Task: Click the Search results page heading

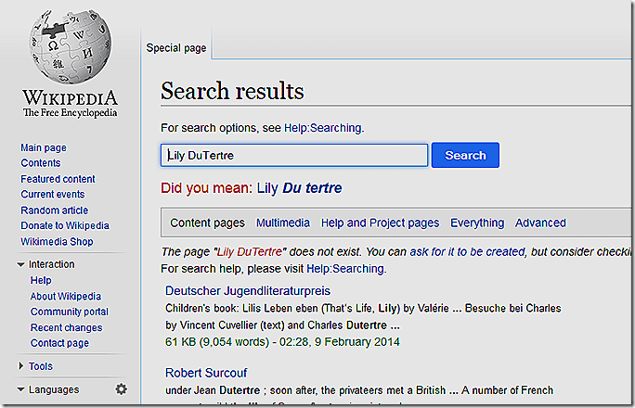Action: [x=232, y=91]
